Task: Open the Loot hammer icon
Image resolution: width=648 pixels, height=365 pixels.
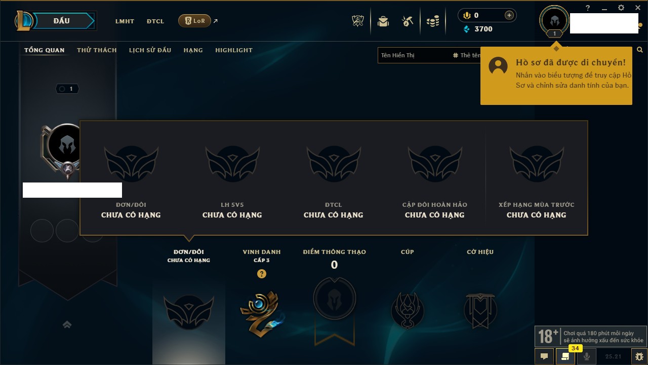Action: tap(408, 21)
